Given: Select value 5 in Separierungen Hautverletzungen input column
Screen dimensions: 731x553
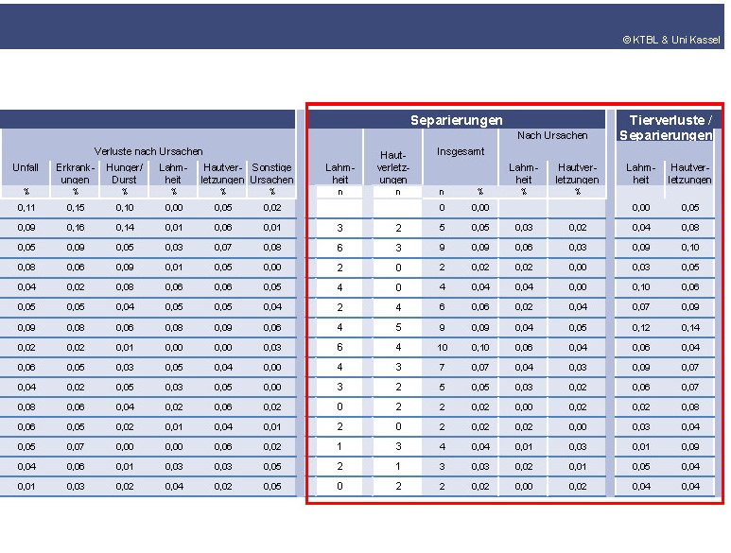Looking at the screenshot, I should pos(399,326).
